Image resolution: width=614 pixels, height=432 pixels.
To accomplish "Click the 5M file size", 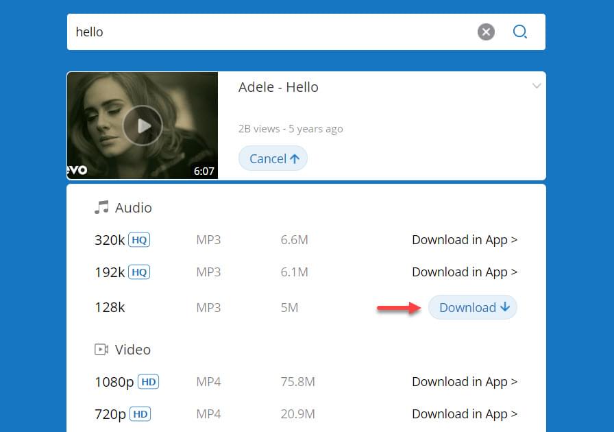I will click(x=289, y=307).
